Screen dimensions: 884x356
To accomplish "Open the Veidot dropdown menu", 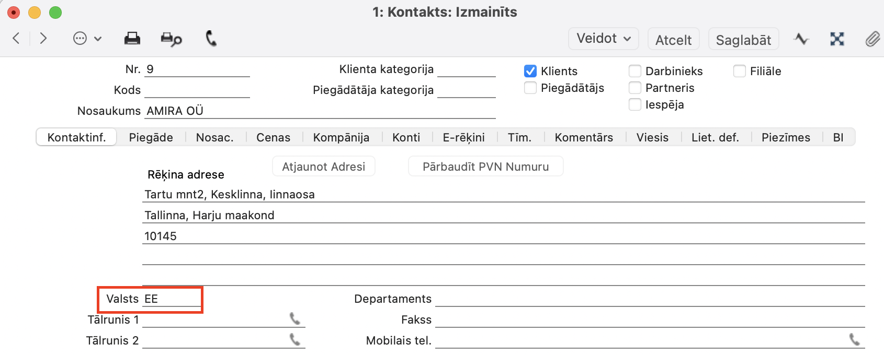I will click(603, 39).
